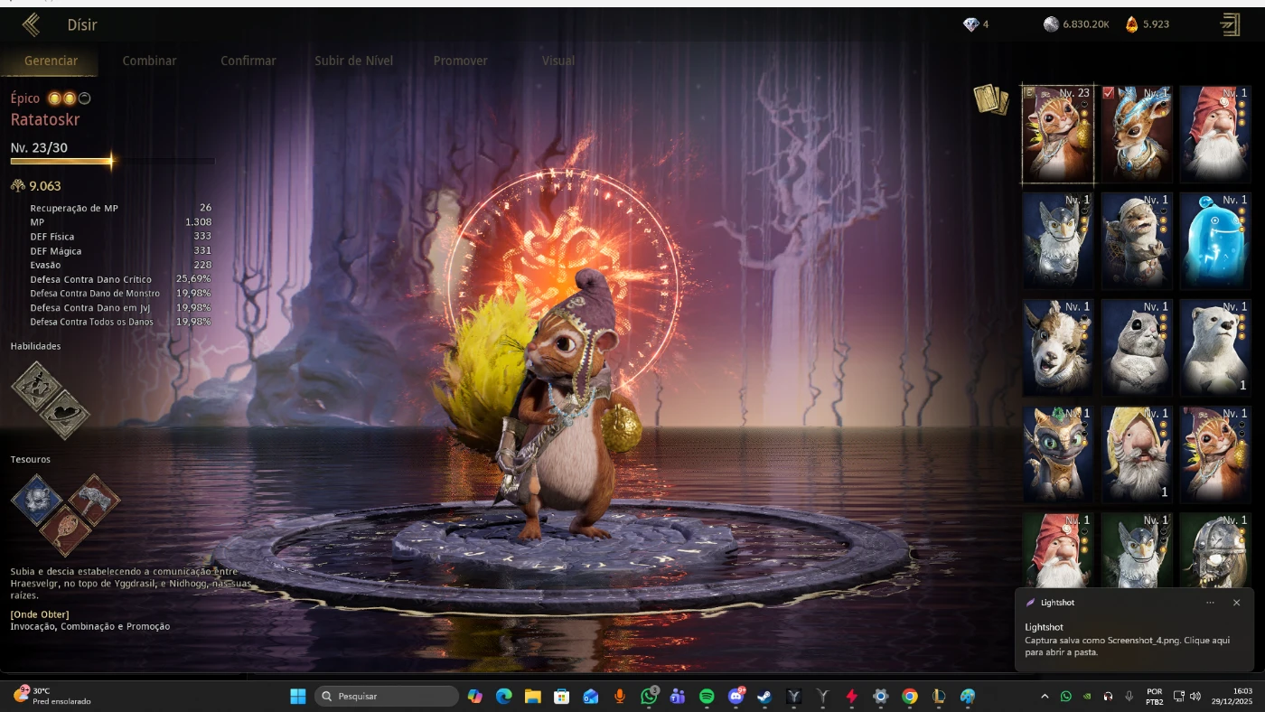Click the Onde Obter link
The image size is (1265, 712).
[40, 614]
